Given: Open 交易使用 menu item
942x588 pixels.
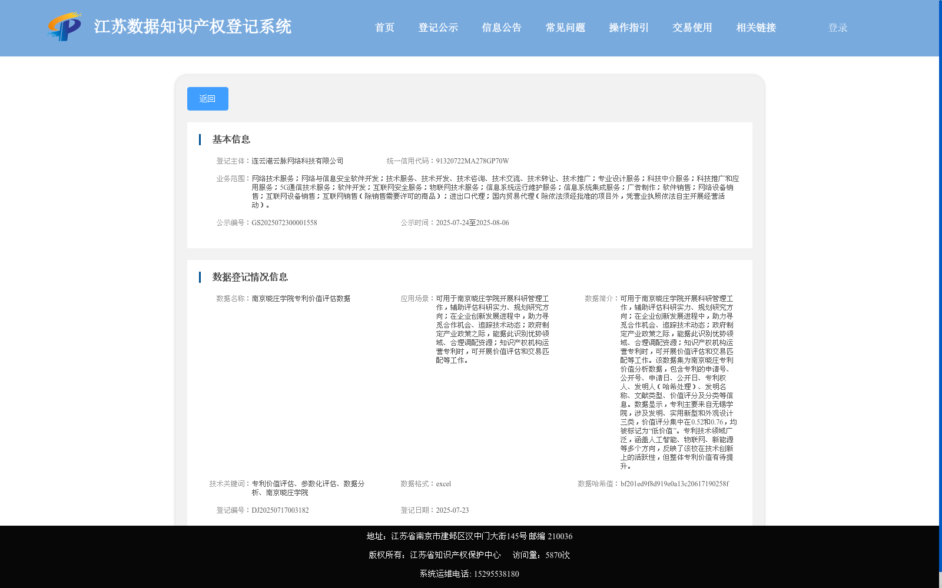Looking at the screenshot, I should click(x=692, y=28).
